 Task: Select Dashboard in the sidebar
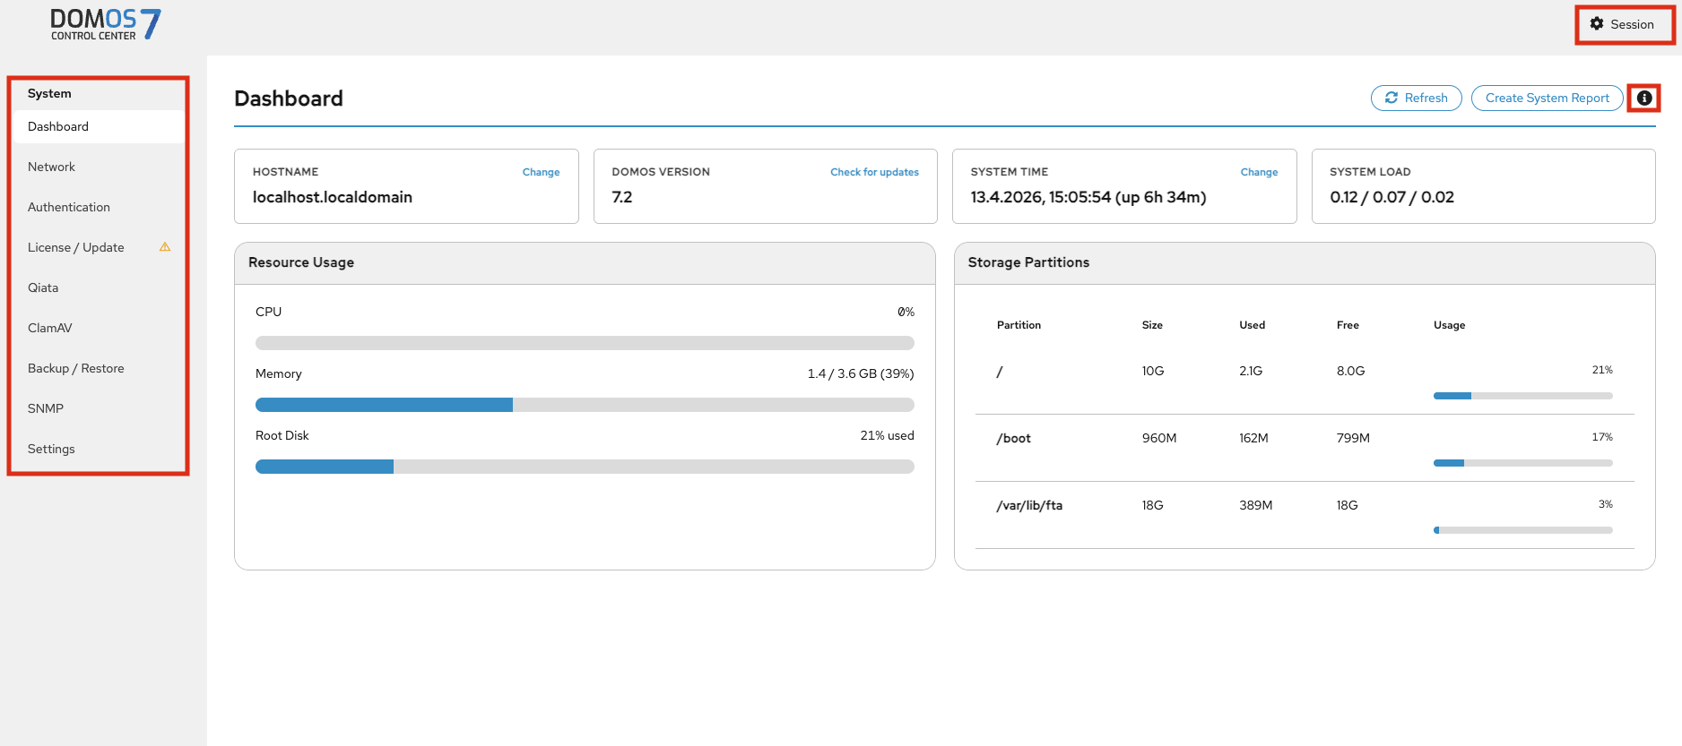point(99,126)
